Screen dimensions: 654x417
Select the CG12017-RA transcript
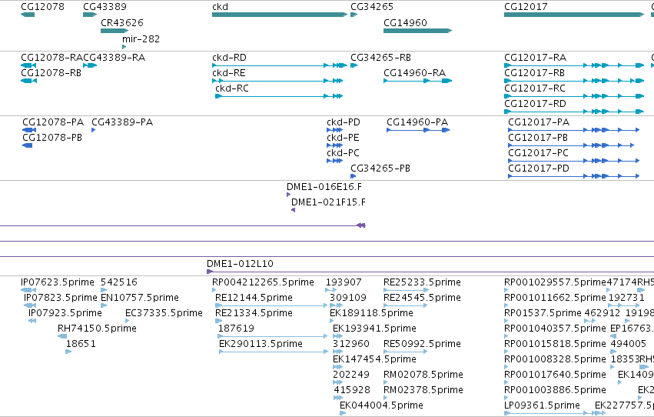coord(574,65)
